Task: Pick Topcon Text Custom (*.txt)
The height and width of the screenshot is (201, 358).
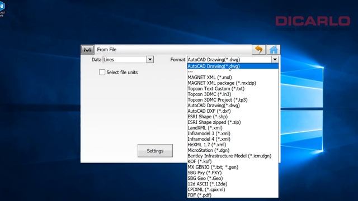Action: point(233,89)
